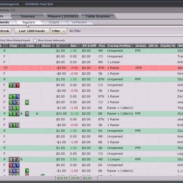
Task: Click the green 7 2 T flop cards
Action: (14, 85)
